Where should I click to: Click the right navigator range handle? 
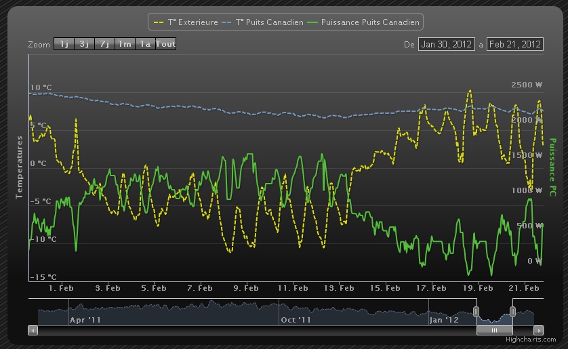coord(512,311)
